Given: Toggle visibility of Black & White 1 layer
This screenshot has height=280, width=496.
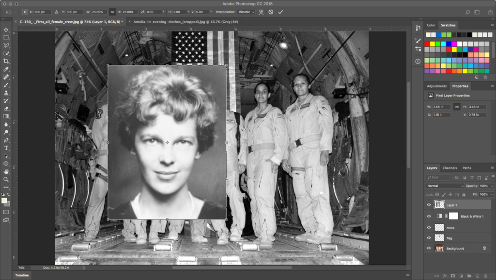Looking at the screenshot, I should [429, 216].
